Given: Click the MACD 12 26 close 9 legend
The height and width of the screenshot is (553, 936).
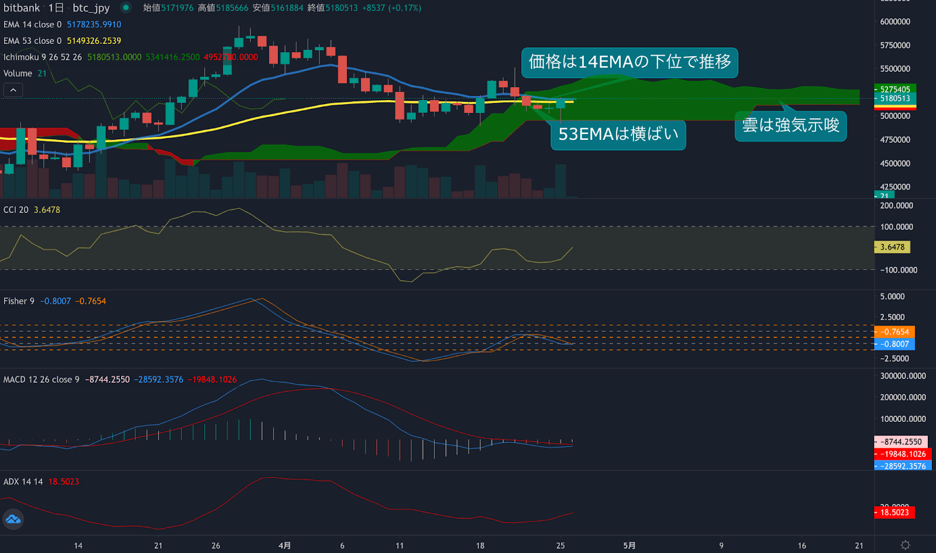Looking at the screenshot, I should (x=41, y=379).
